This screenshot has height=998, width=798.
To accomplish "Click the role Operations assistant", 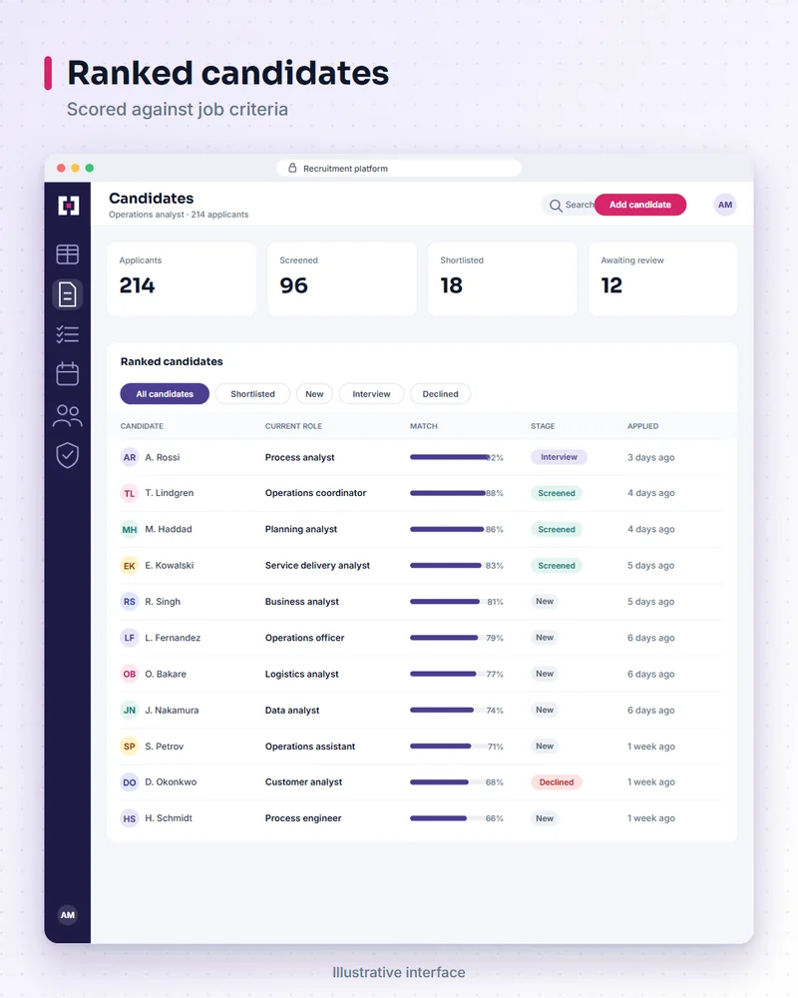I will [310, 747].
